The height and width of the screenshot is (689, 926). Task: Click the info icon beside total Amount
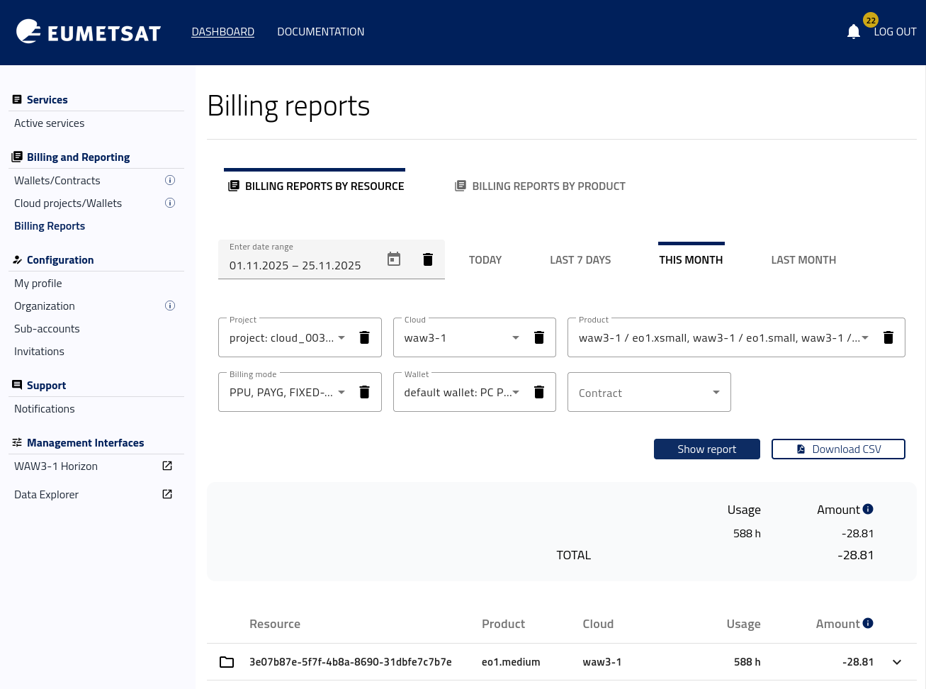click(868, 509)
